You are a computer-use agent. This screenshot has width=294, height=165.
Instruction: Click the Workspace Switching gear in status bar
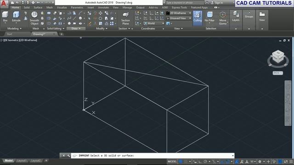click(260, 161)
